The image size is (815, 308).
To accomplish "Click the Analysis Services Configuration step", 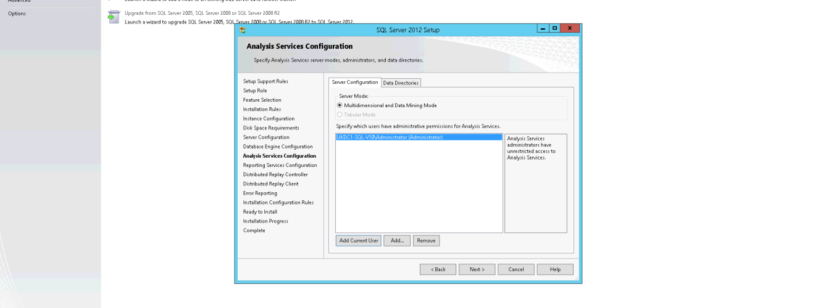I will [x=280, y=156].
